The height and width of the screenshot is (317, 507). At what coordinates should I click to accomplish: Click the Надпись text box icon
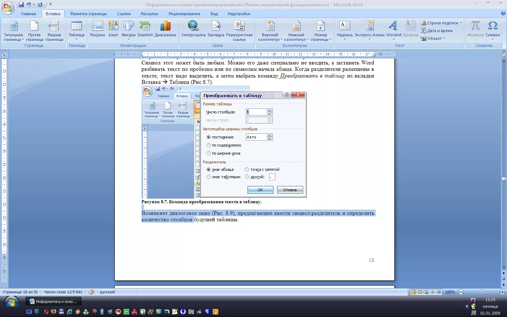tap(345, 29)
